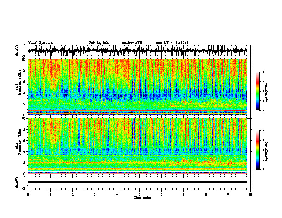Click the '2' minute tick label

(x=73, y=194)
